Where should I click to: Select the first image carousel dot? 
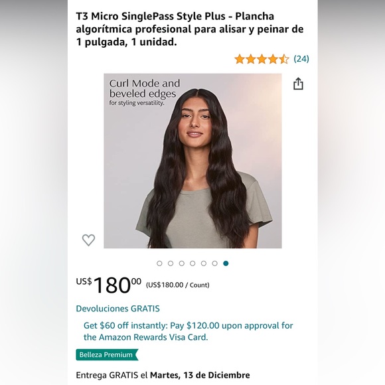click(x=159, y=264)
